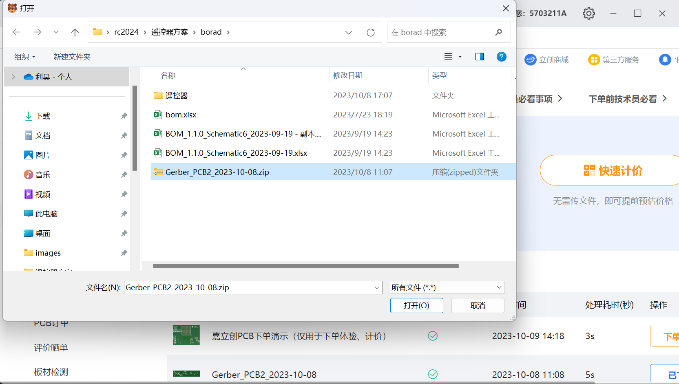This screenshot has height=384, width=679.
Task: Click status check icon for Gerber_PCB2_2023-10-08 order
Action: 433,374
